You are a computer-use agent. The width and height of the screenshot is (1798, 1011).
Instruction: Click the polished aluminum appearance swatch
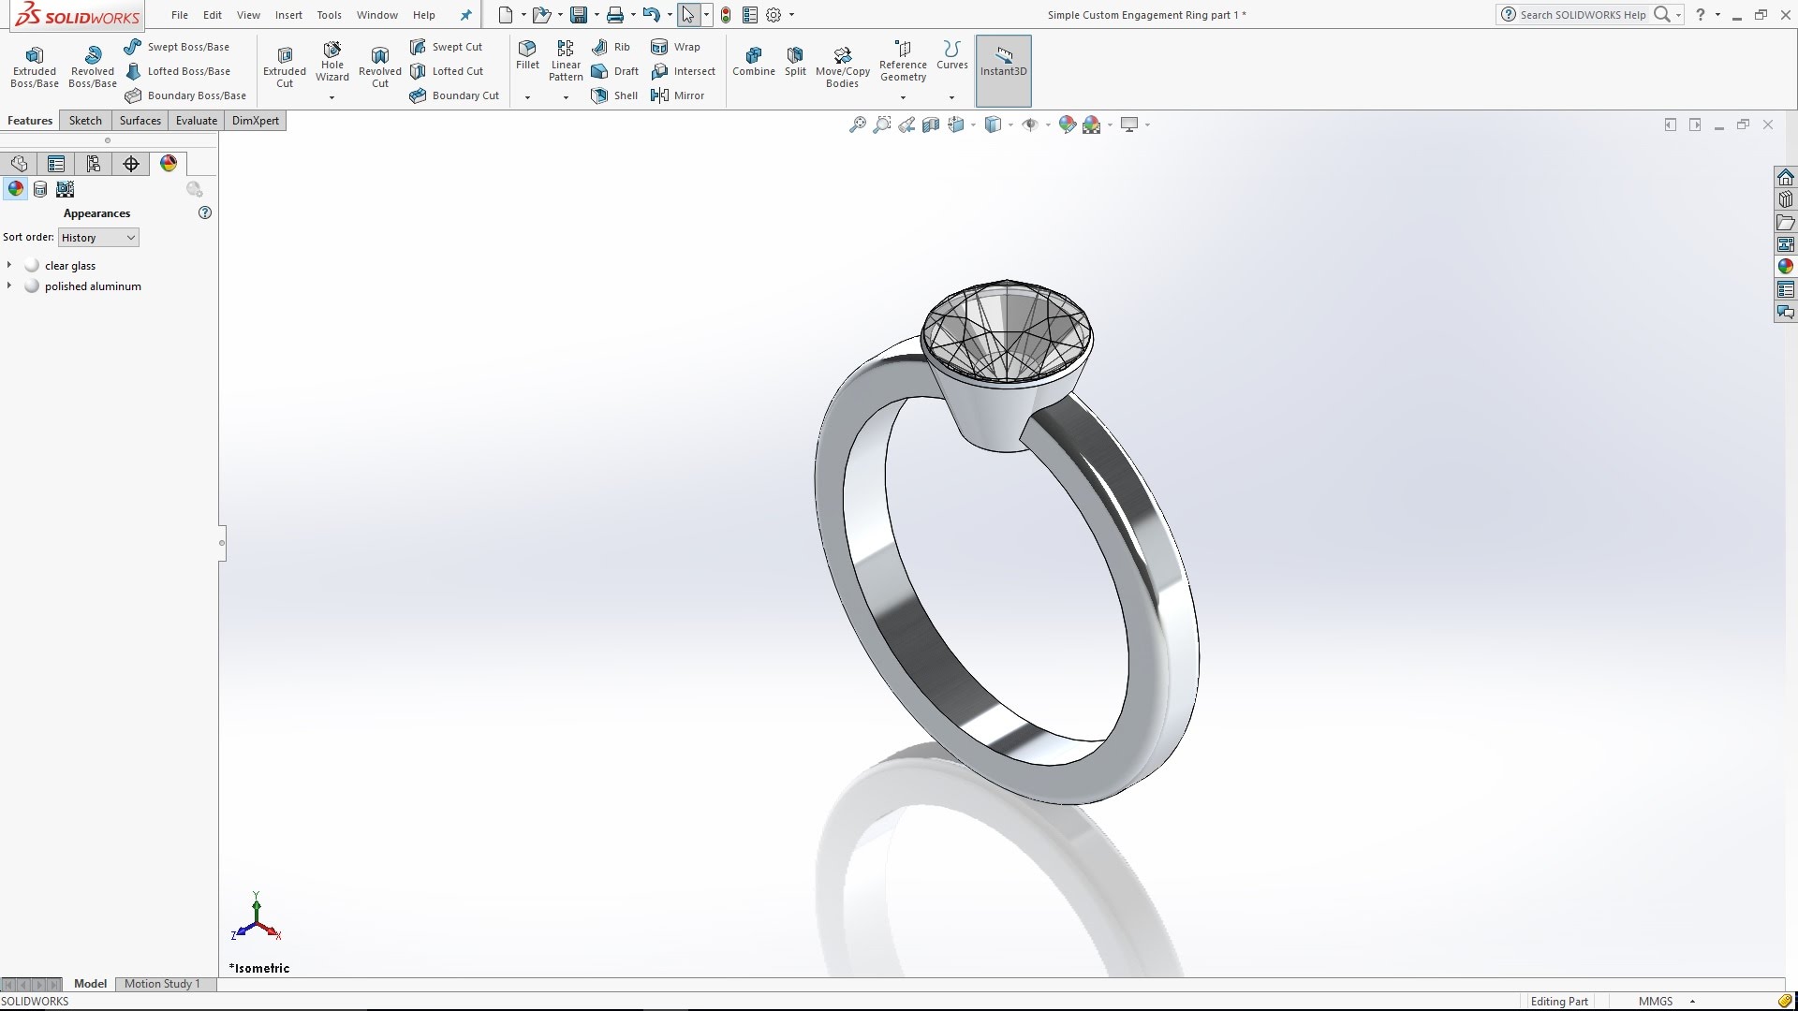[x=31, y=286]
